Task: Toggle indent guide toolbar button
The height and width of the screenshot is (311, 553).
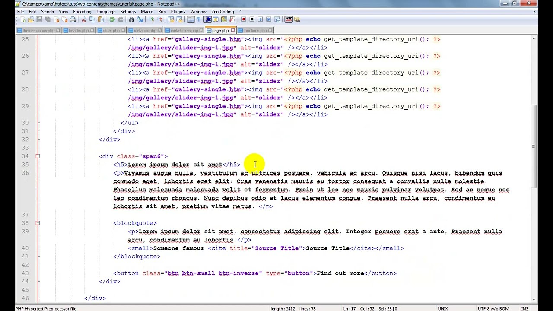Action: coord(208,19)
